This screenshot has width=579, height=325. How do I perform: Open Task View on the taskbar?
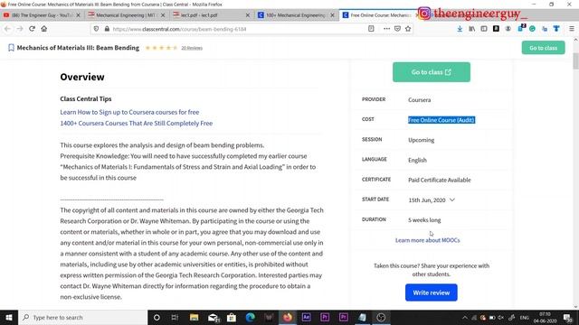(175, 317)
